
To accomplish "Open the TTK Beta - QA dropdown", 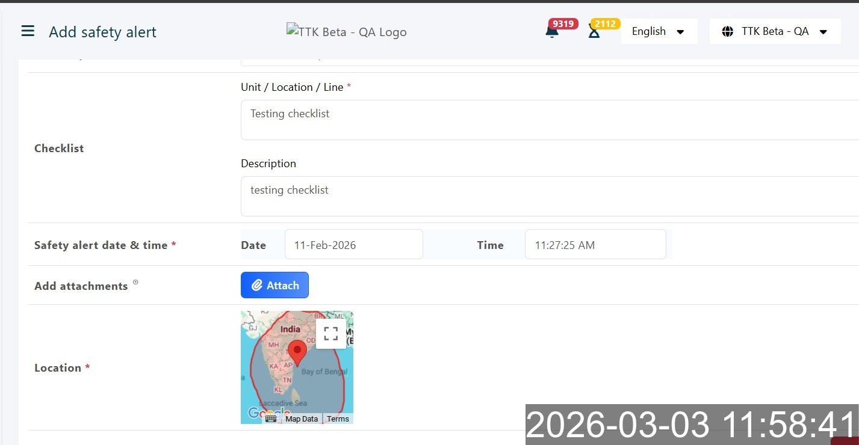I will click(x=774, y=31).
